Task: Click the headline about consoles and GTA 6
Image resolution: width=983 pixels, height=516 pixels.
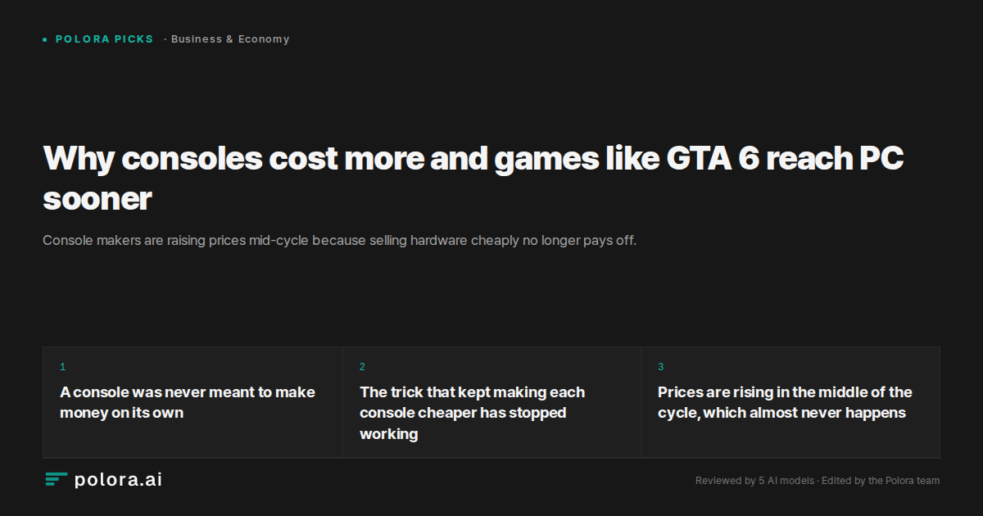Action: point(473,178)
